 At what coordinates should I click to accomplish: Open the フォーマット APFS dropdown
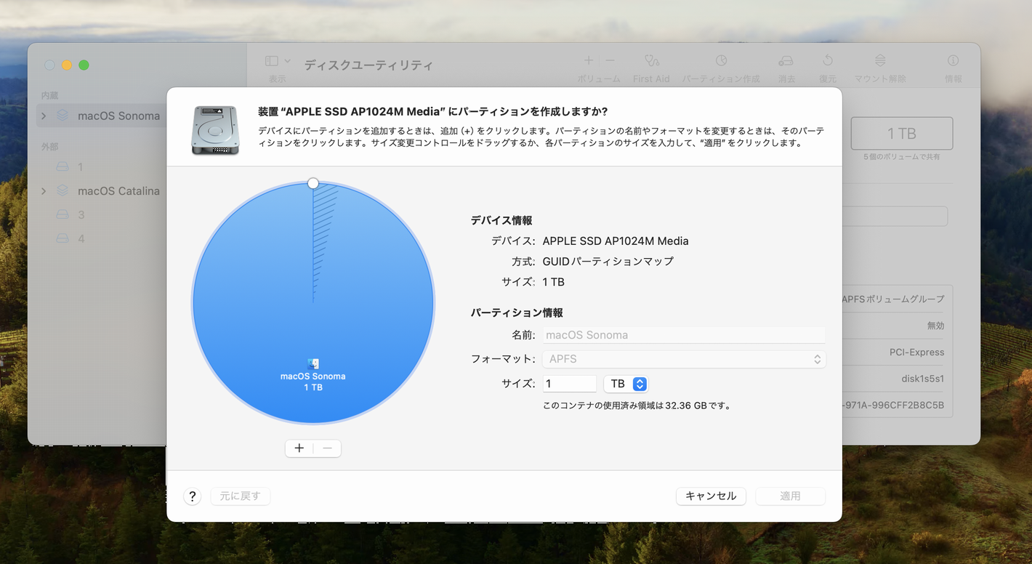coord(683,359)
